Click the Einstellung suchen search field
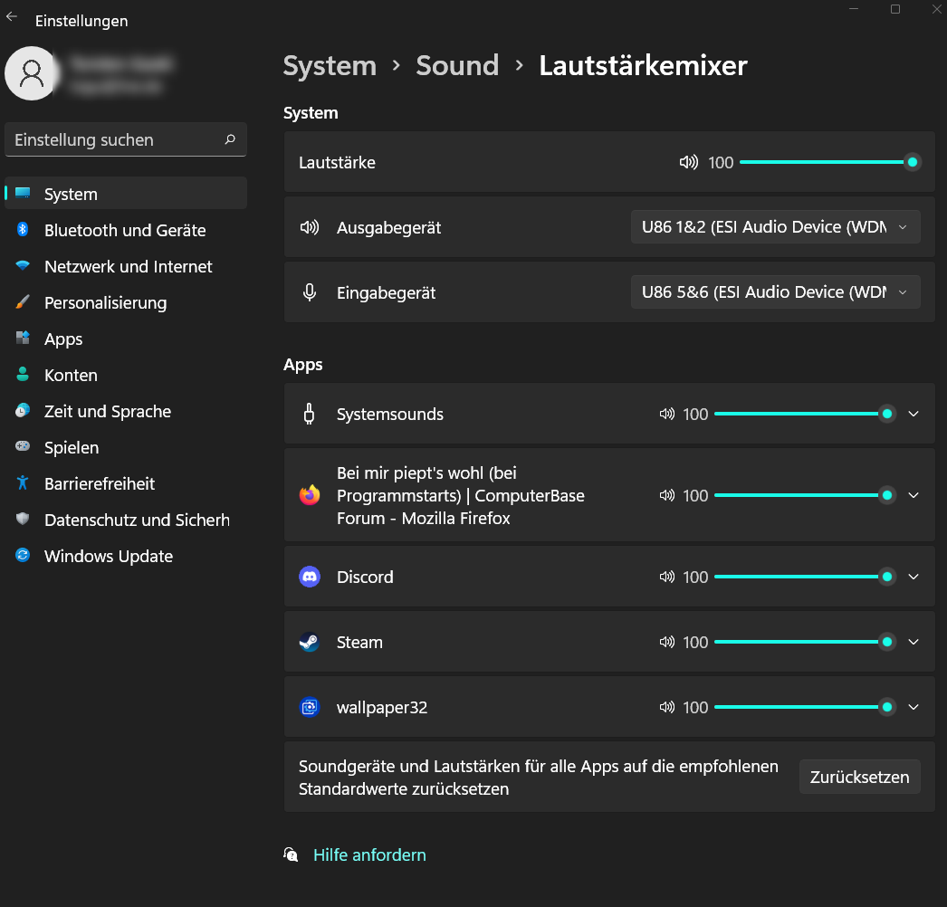 click(x=113, y=140)
